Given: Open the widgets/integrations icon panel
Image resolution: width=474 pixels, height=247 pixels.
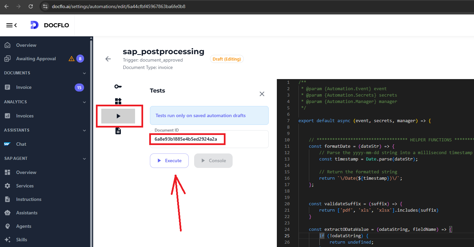Looking at the screenshot, I should pos(118,101).
